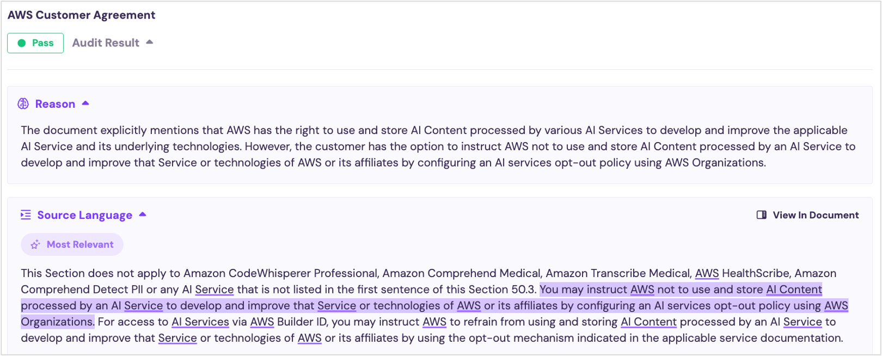Click the highlighted Organizations text
This screenshot has width=882, height=356.
tap(57, 322)
